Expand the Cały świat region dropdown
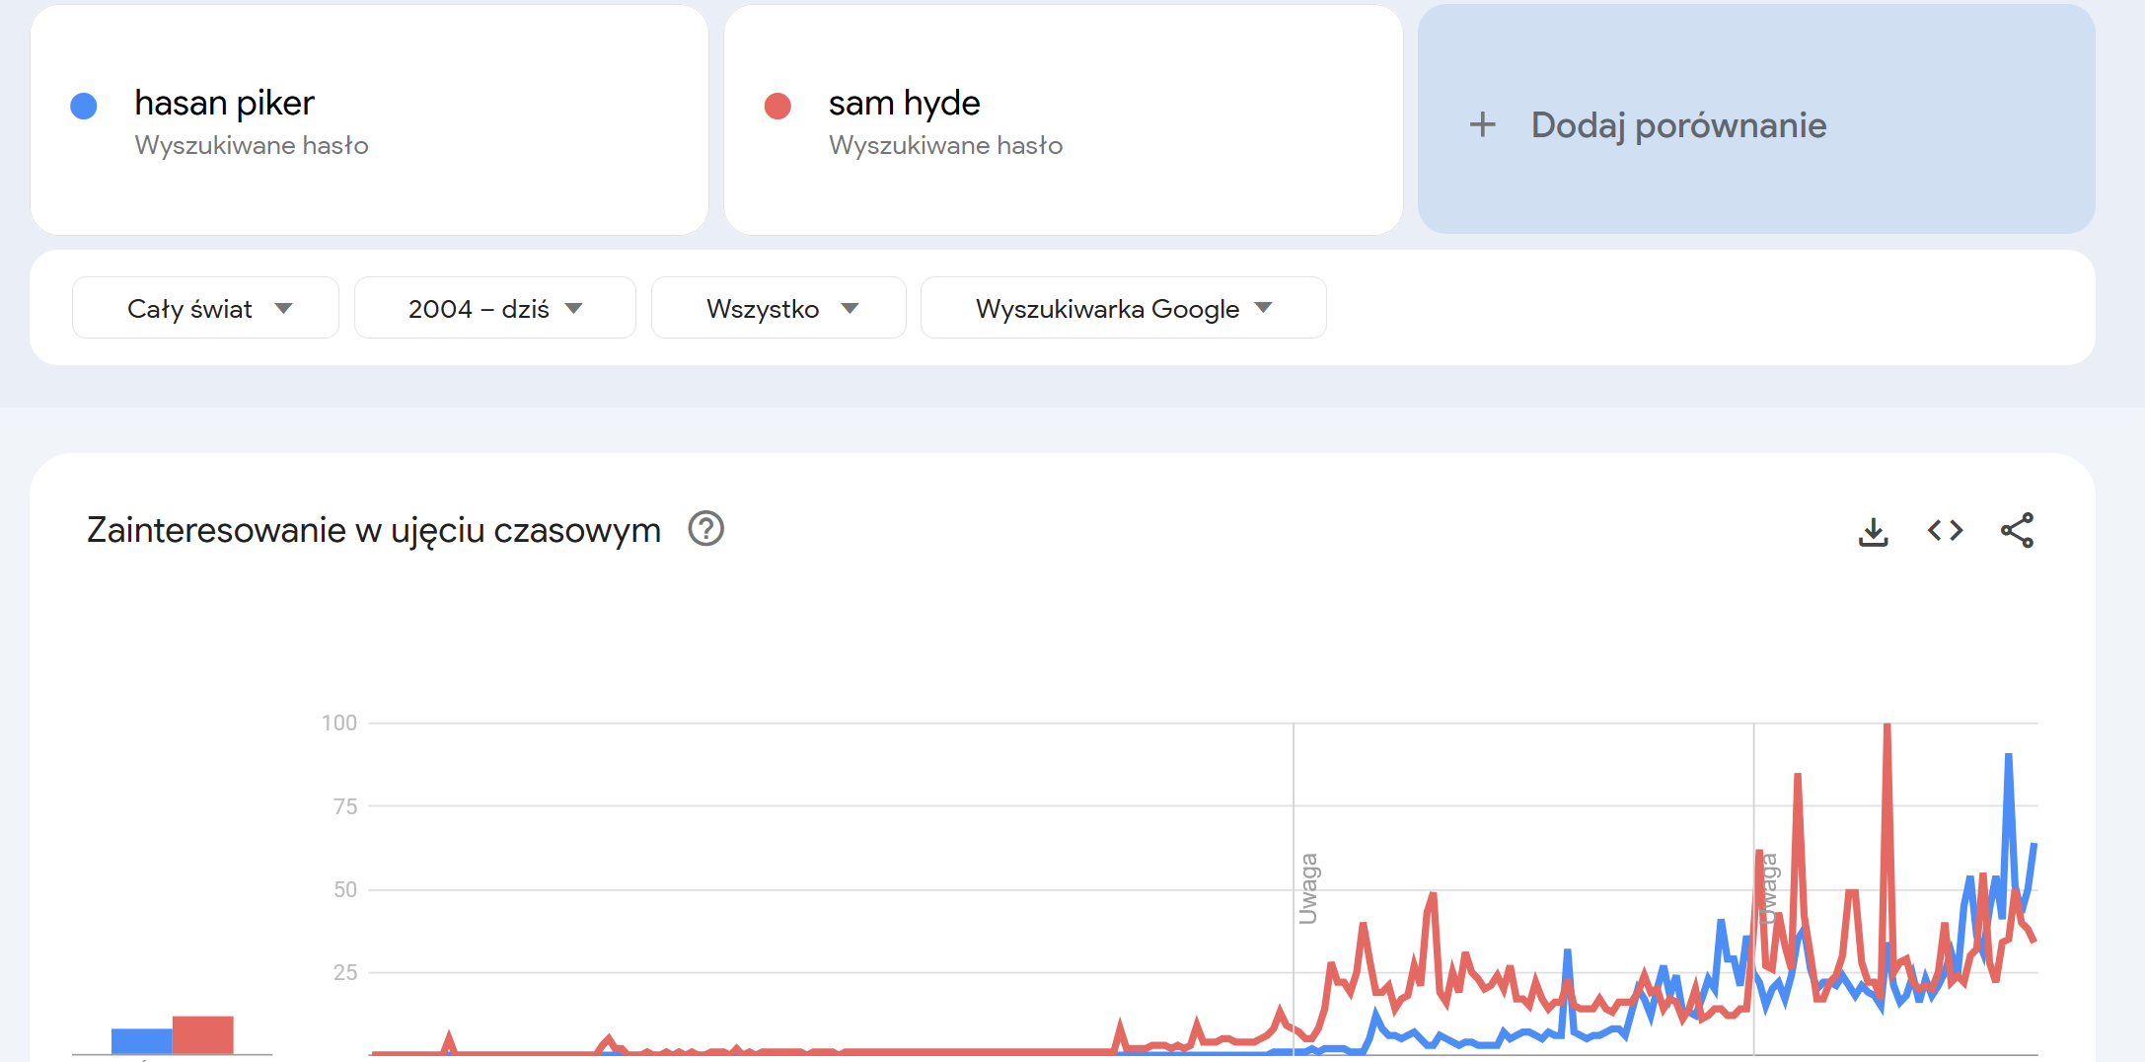 (x=205, y=308)
